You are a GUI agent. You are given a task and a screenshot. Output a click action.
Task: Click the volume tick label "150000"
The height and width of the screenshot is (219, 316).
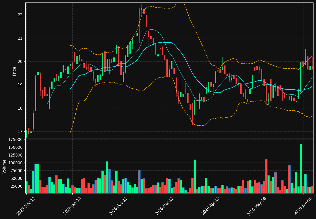[16, 147]
